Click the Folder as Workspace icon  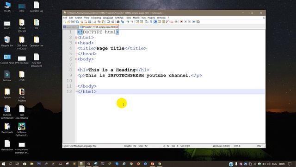point(172,22)
